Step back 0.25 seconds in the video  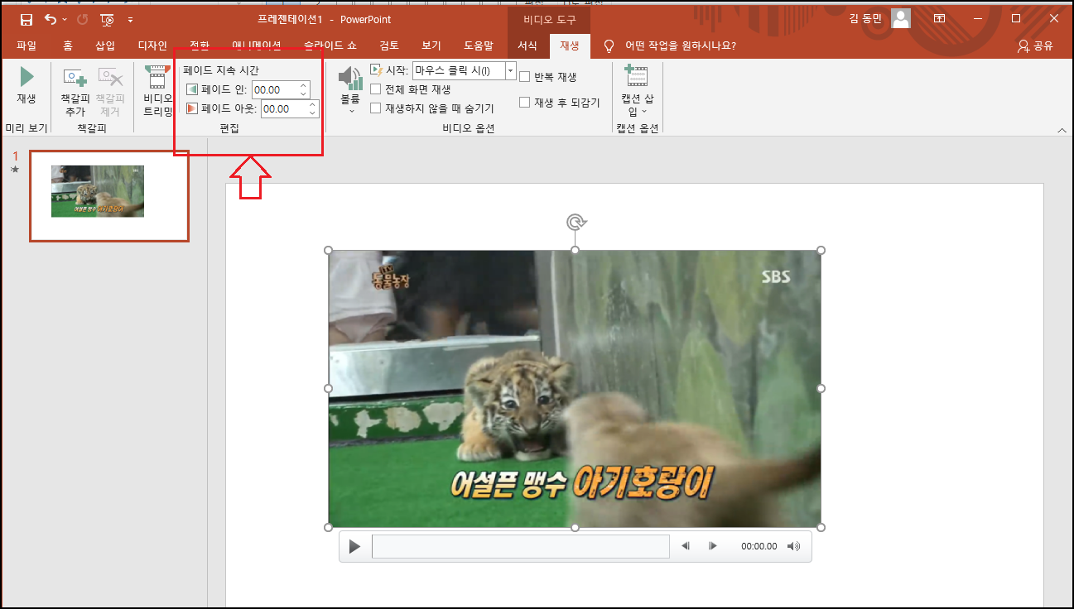[686, 546]
